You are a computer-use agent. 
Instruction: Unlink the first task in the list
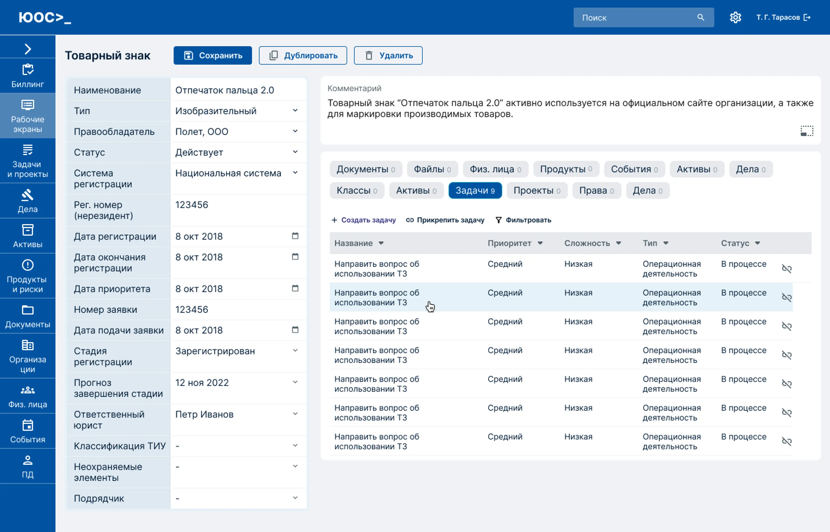tap(786, 269)
